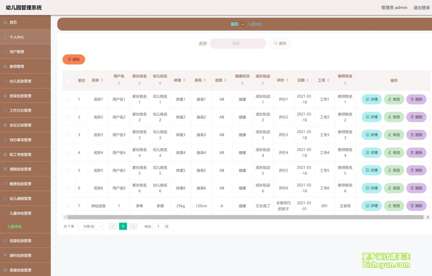432x276 pixels.
Task: Click the globe icon beside 资源信息管理
Action: (5, 241)
